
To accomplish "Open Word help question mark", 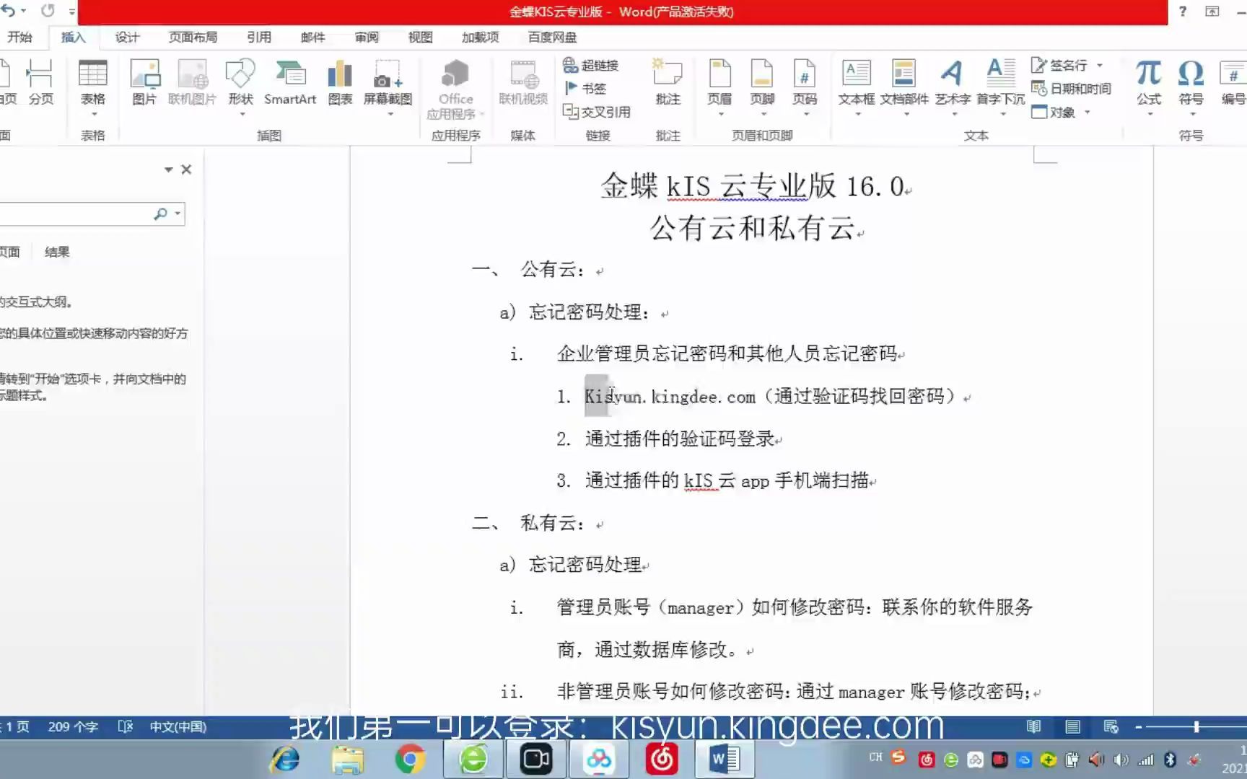I will click(1182, 12).
